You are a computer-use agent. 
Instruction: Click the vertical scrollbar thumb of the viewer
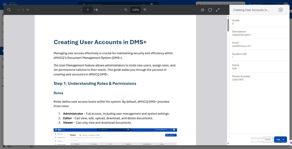pyautogui.click(x=228, y=25)
